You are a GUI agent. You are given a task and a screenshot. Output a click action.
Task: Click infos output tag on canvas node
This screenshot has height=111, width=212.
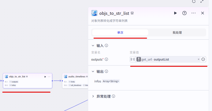click(x=13, y=85)
